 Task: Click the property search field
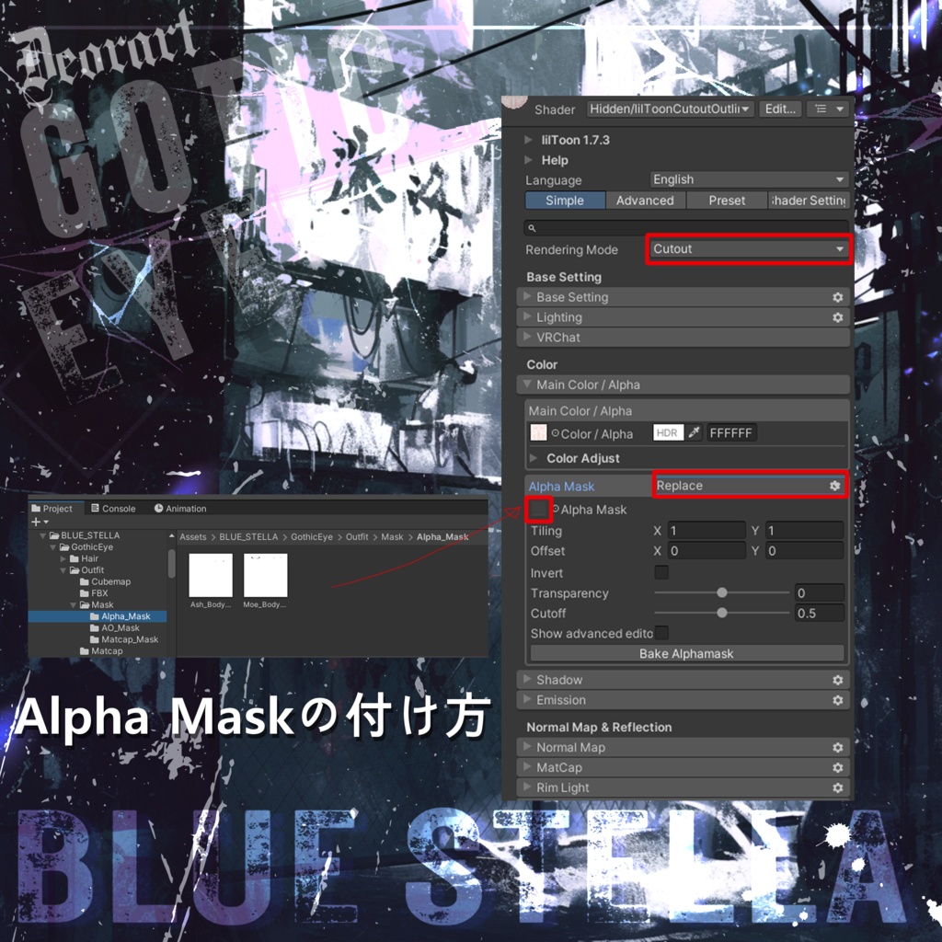click(686, 228)
